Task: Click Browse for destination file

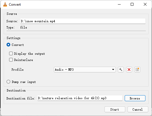Action: coord(135,98)
